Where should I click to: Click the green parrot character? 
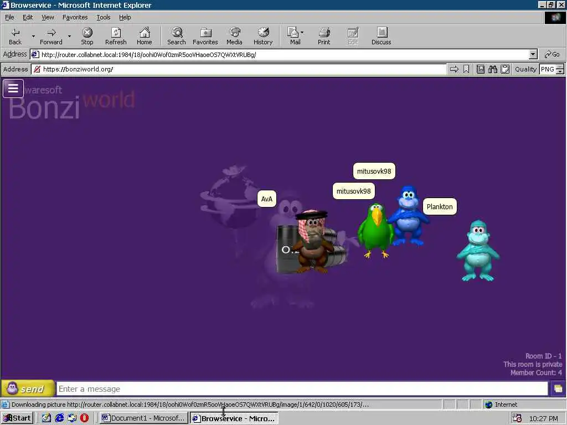point(375,231)
